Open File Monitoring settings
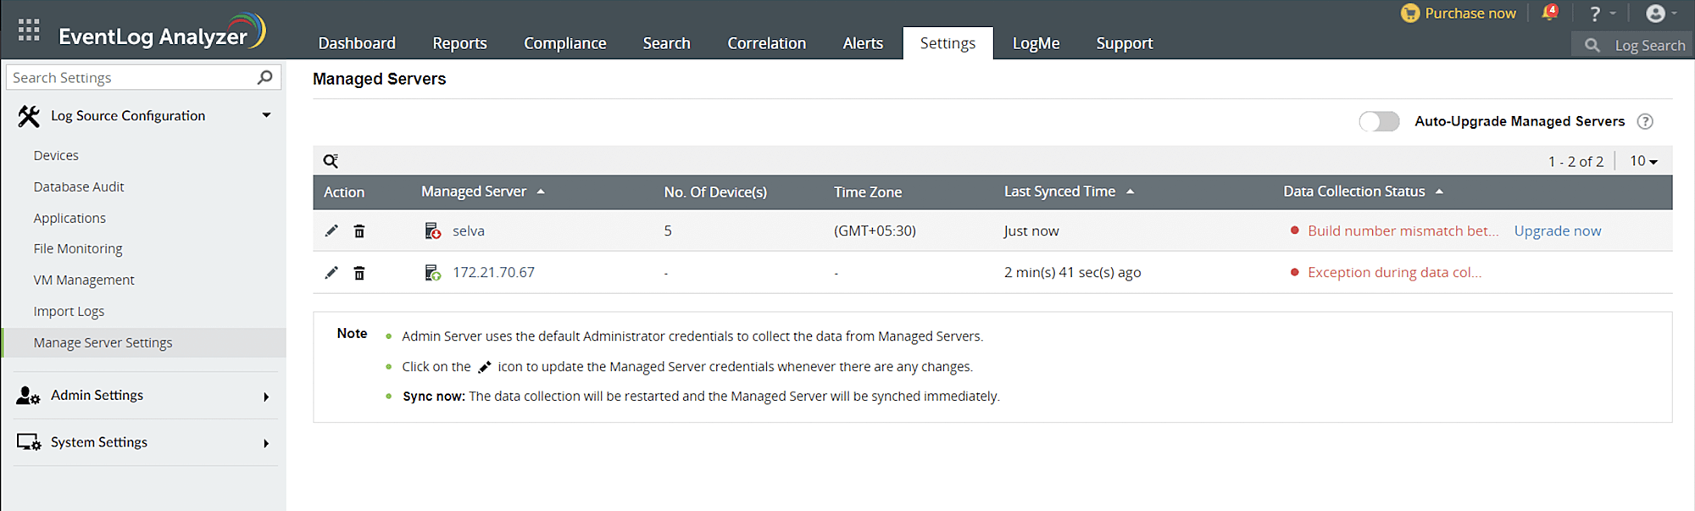This screenshot has width=1695, height=511. point(78,249)
